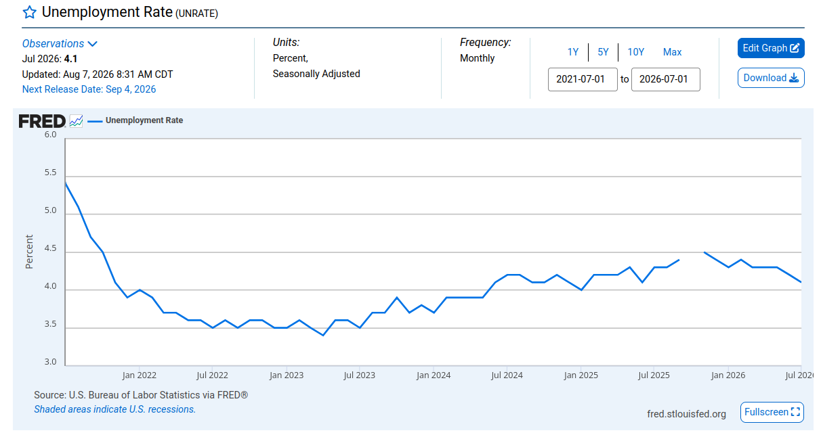Click the fullscreen brackets icon
The height and width of the screenshot is (437, 821).
click(x=796, y=412)
